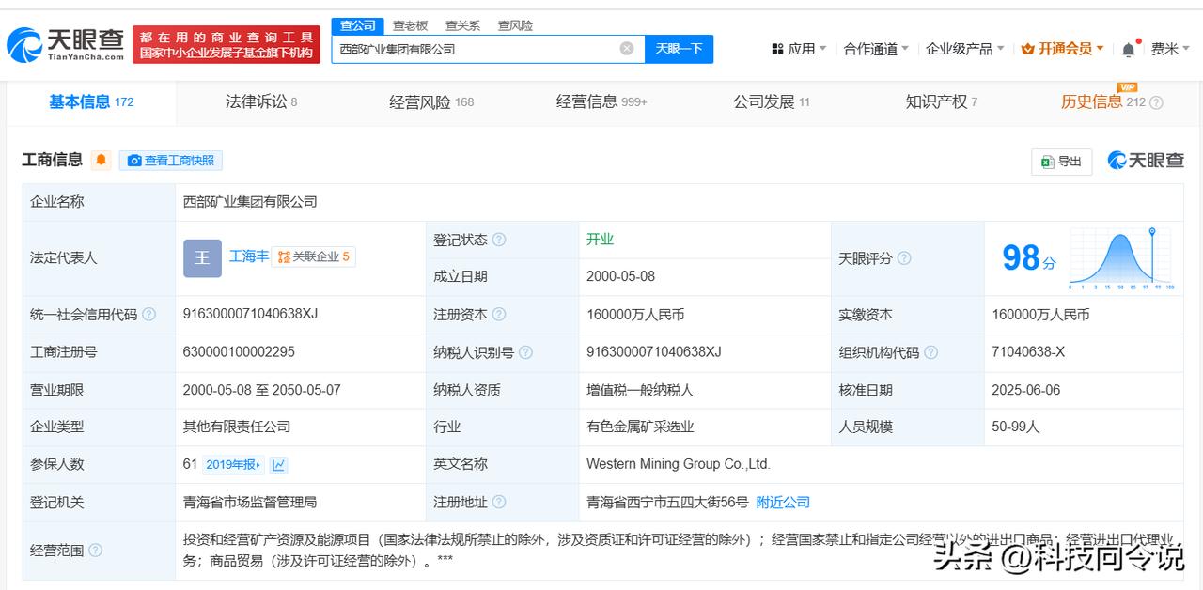Click help icon next to 经营范围
This screenshot has height=590, width=1203.
click(95, 551)
